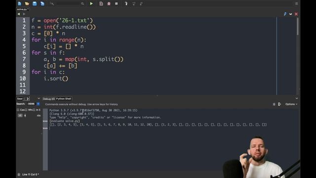Open the blue search history dropdown
This screenshot has width=316, height=178.
tap(38, 104)
